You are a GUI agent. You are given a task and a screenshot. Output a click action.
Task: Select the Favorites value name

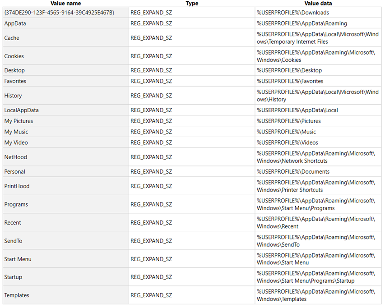pos(15,81)
